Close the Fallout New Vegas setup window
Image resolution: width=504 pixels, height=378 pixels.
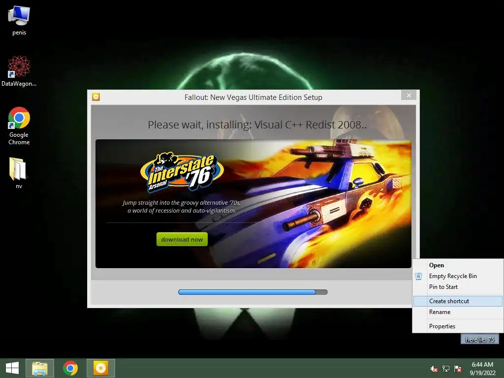click(409, 95)
